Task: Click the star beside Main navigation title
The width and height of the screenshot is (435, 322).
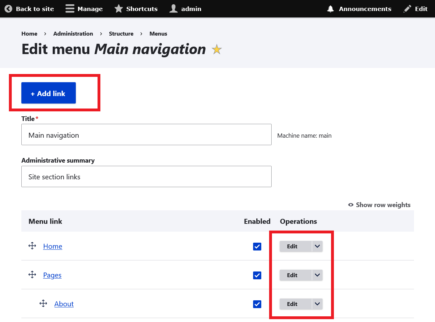Action: pos(216,49)
